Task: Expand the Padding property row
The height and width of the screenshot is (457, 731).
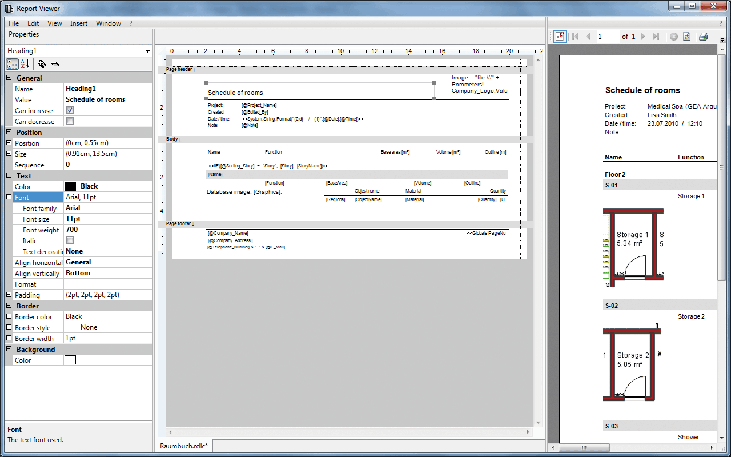Action: pyautogui.click(x=9, y=295)
